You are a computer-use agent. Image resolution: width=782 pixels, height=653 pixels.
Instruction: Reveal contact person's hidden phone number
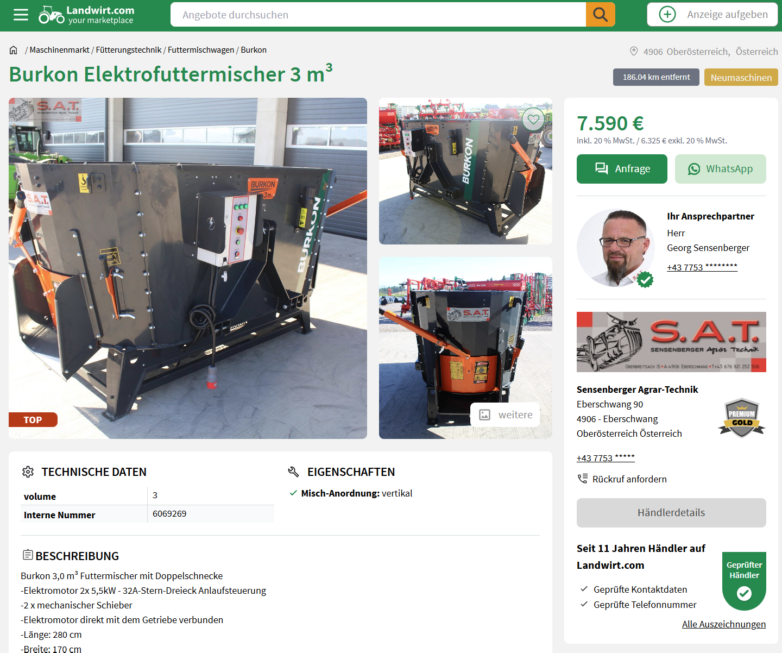pos(702,267)
